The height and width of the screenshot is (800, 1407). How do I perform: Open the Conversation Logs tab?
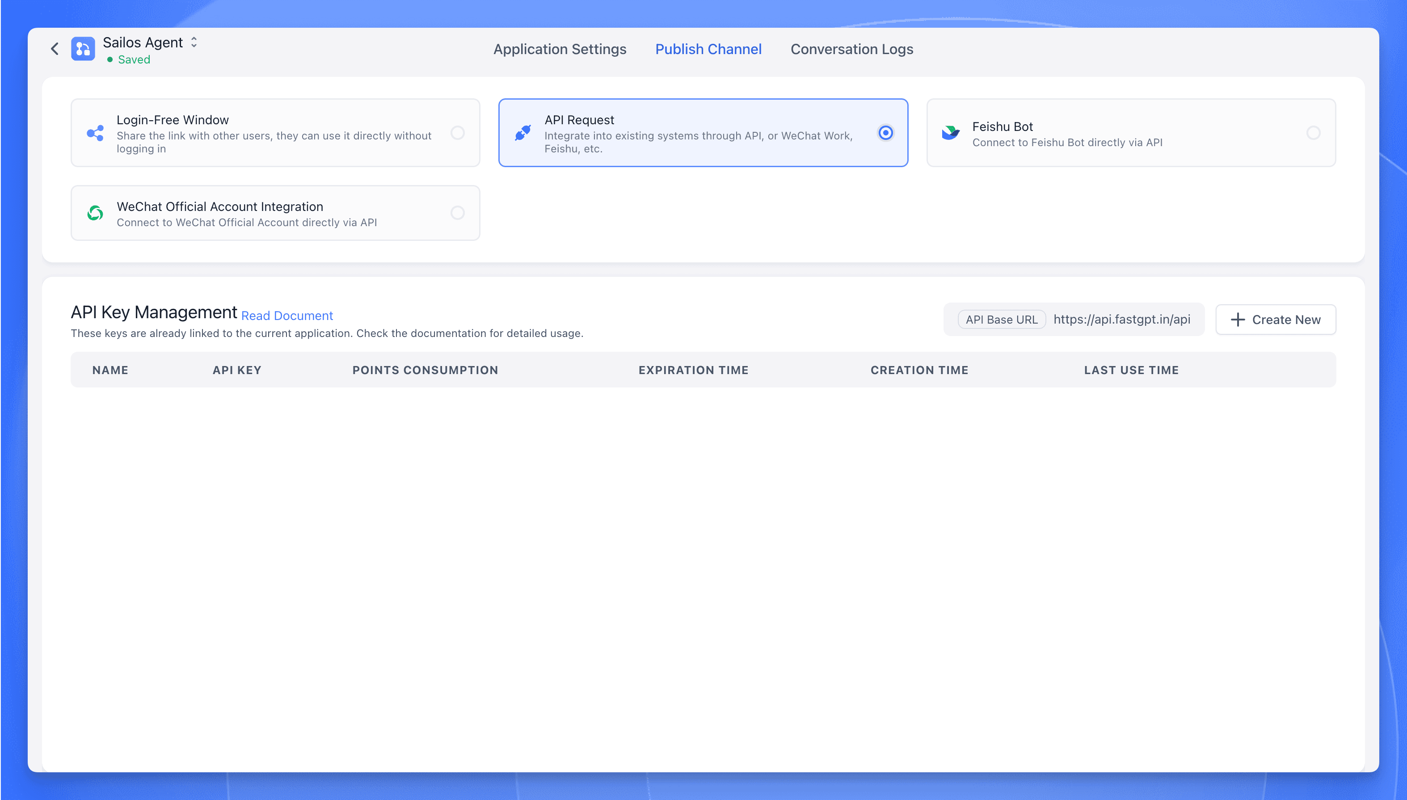pos(851,49)
